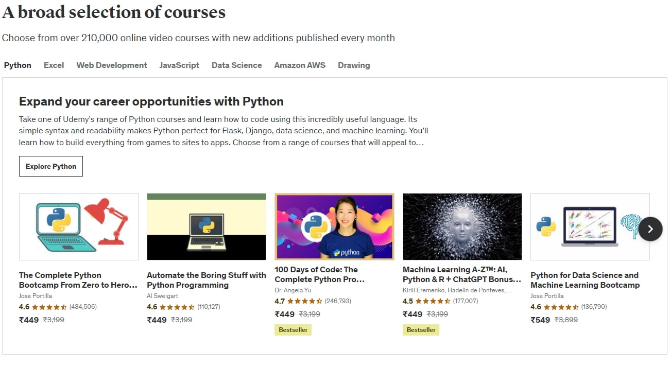Click the 100 Days of Code thumbnail
This screenshot has width=670, height=368.
334,226
